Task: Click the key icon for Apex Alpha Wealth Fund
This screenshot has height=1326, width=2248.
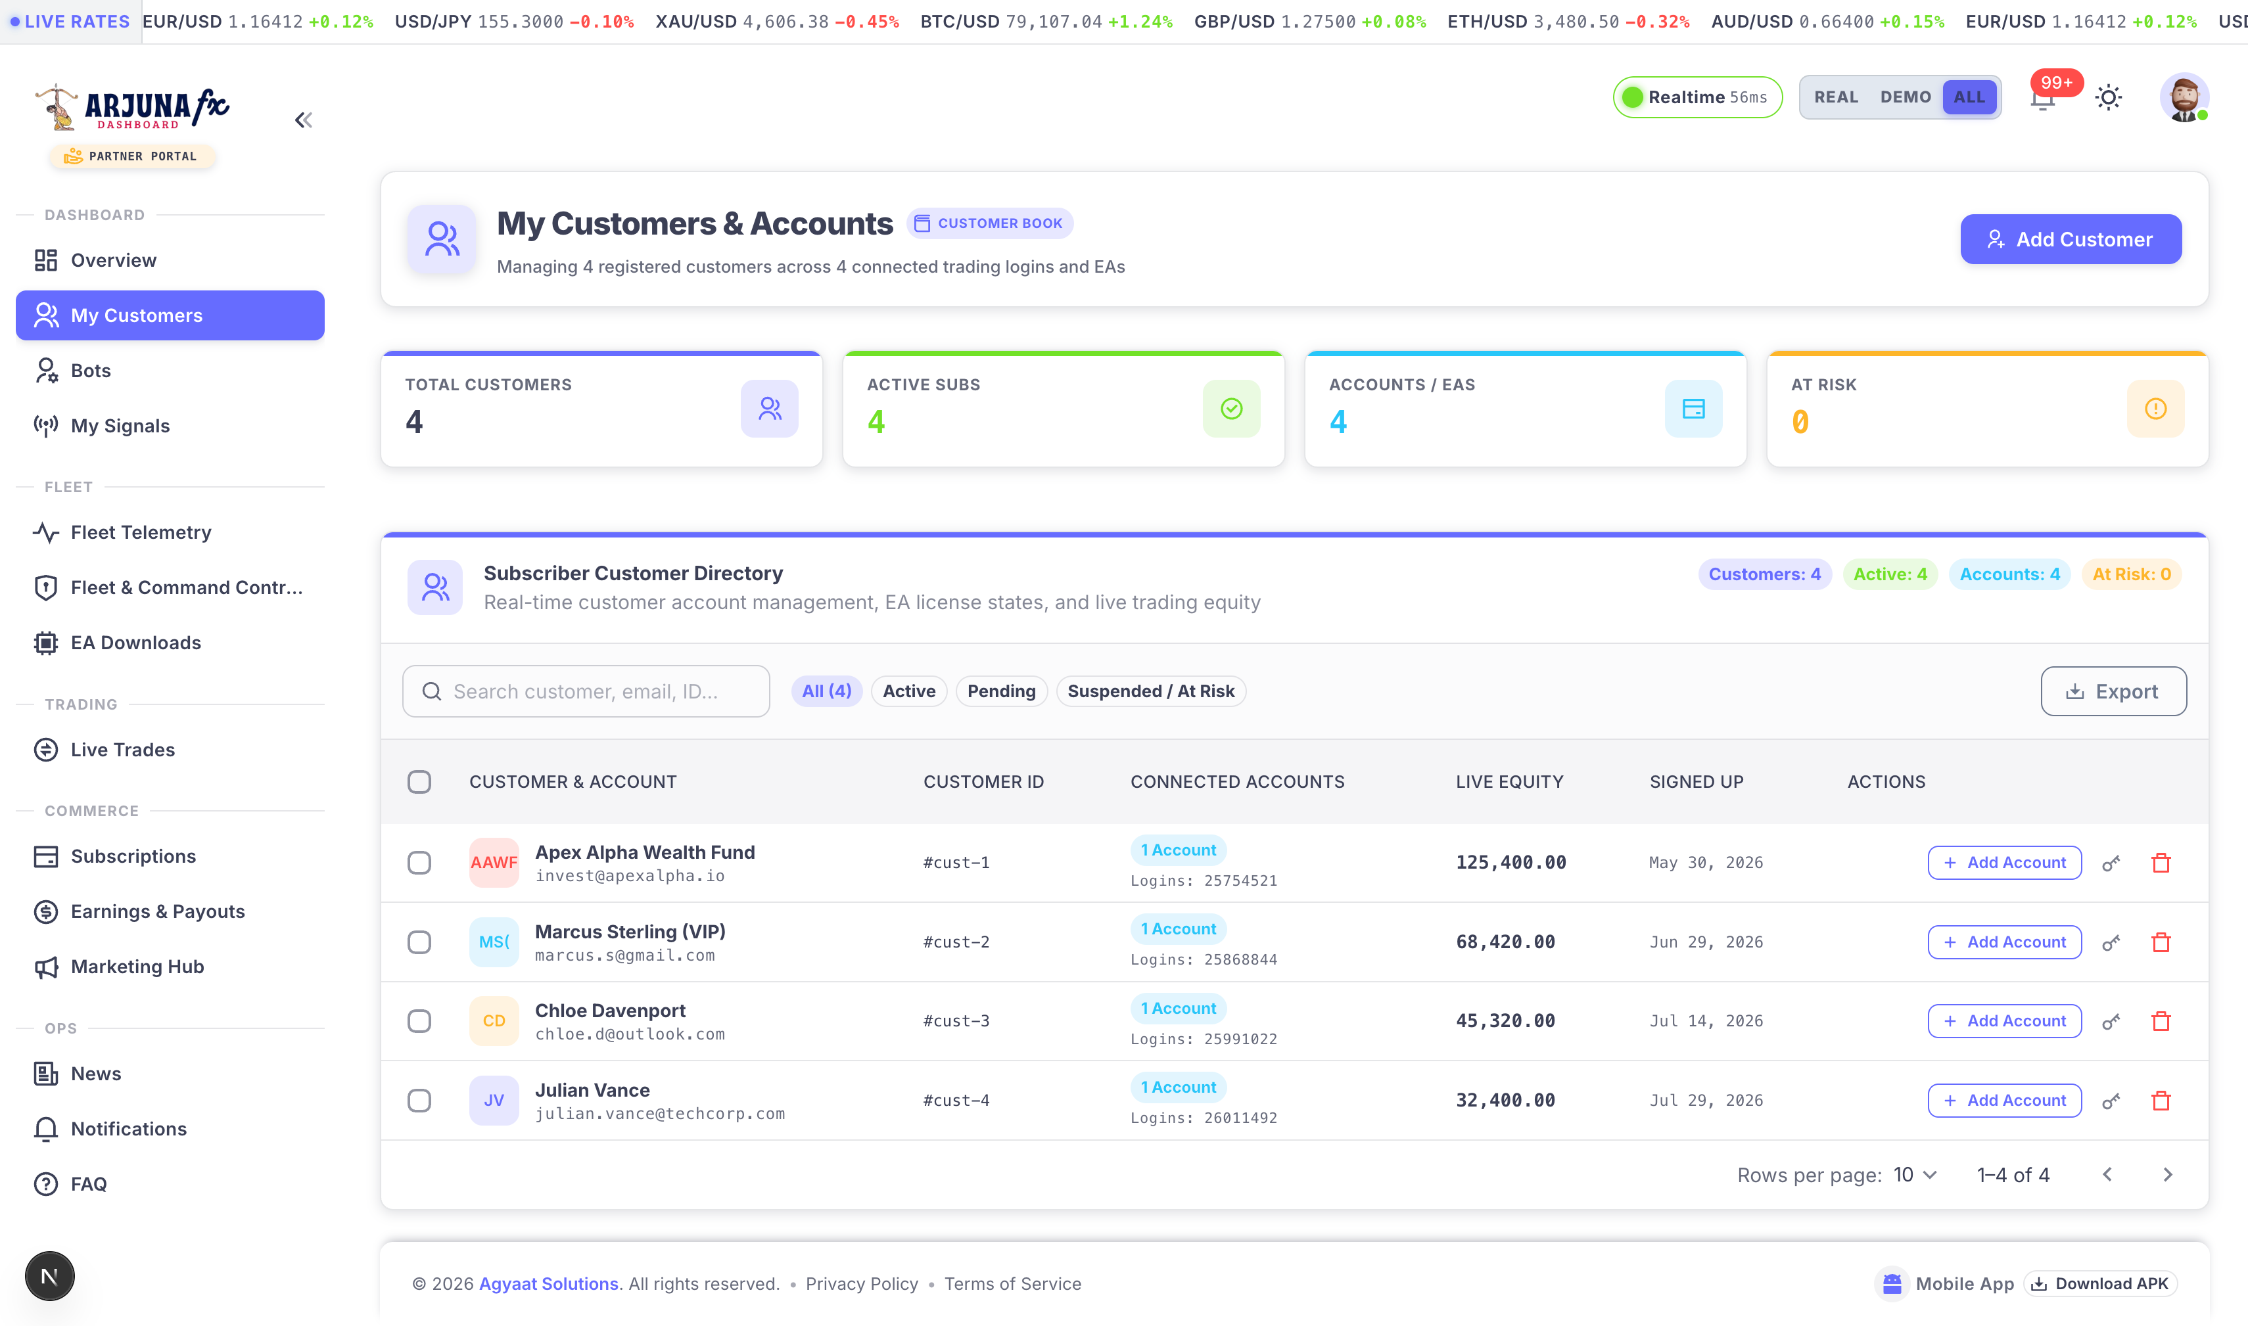Action: [2111, 863]
